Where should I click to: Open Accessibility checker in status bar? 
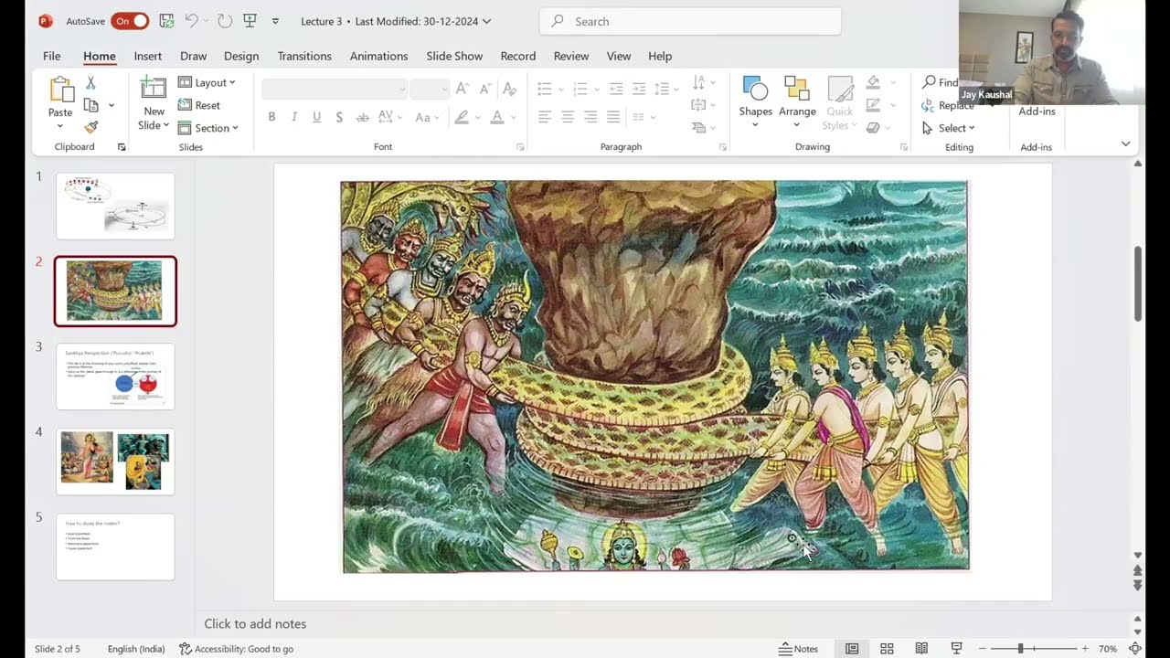(236, 649)
